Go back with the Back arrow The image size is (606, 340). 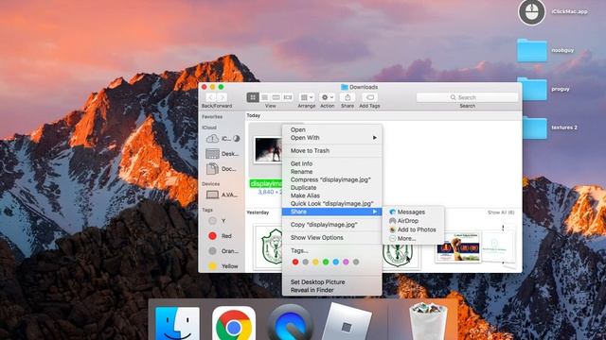[210, 97]
